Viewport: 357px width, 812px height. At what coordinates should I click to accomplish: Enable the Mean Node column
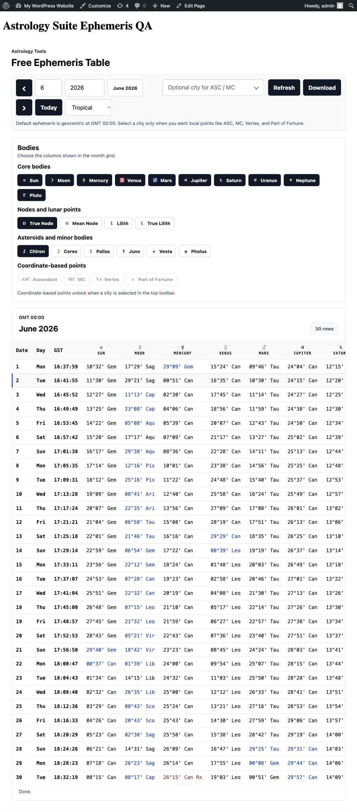click(81, 223)
